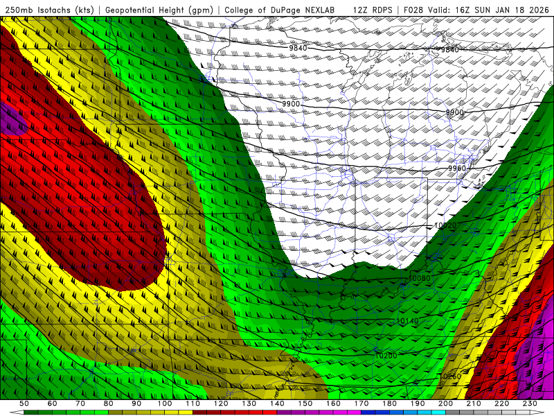
Task: Click the 230 value on the color scale
Action: coord(530,404)
